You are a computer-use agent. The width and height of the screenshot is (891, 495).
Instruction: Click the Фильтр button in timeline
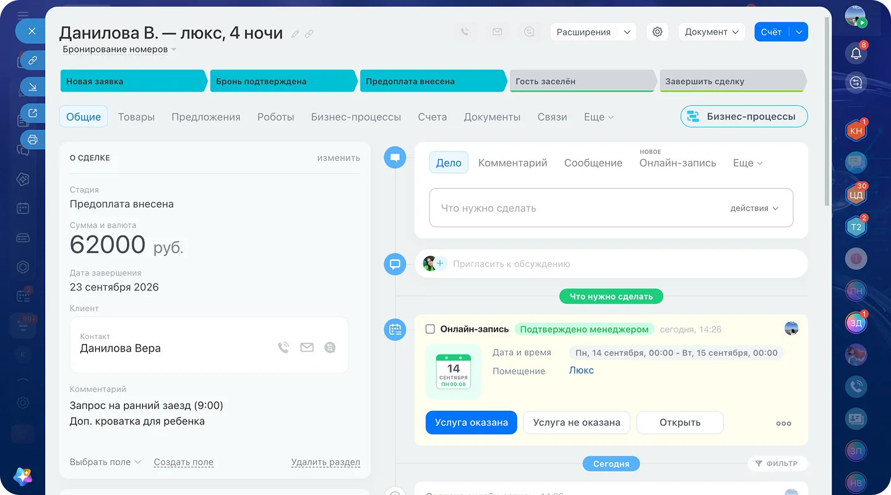click(x=778, y=463)
